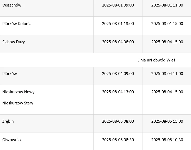
Task: Select the Zrębin locality cell
Action: [8, 121]
